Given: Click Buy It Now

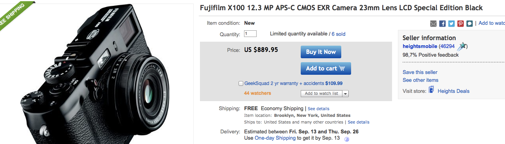Looking at the screenshot, I should tap(321, 52).
